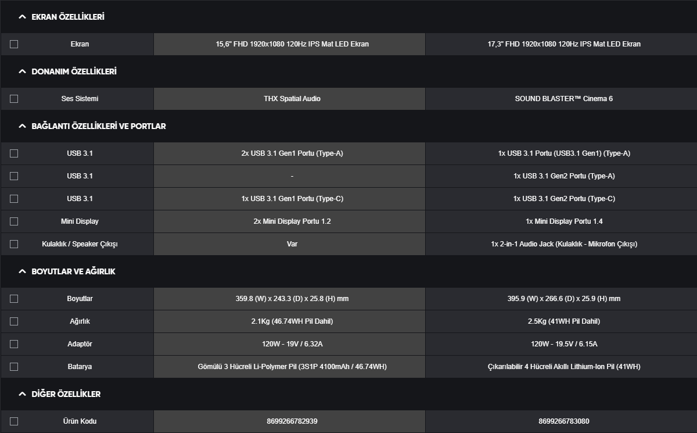Collapse the DONANIM ÖZELLİKLERİ section chevron
This screenshot has height=433, width=697.
pos(23,71)
